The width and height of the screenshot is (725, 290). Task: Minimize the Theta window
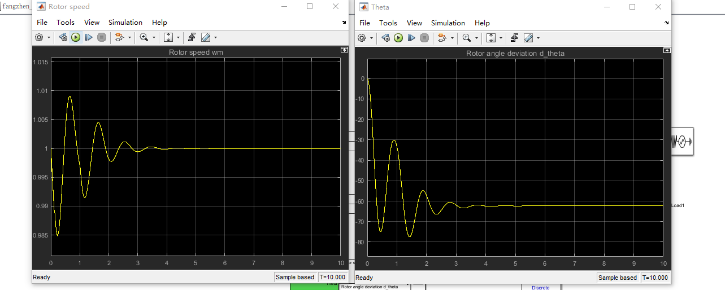(x=606, y=7)
